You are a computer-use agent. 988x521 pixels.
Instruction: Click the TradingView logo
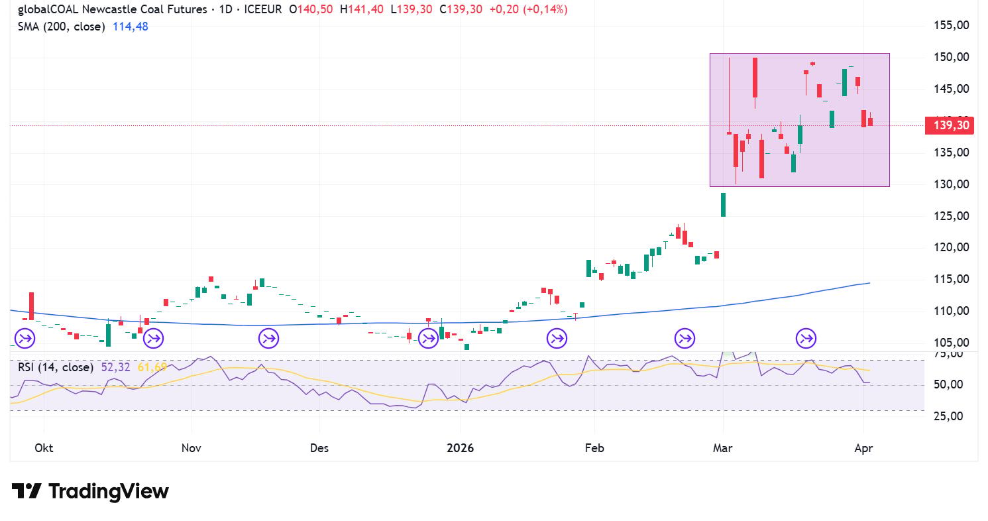pyautogui.click(x=91, y=491)
